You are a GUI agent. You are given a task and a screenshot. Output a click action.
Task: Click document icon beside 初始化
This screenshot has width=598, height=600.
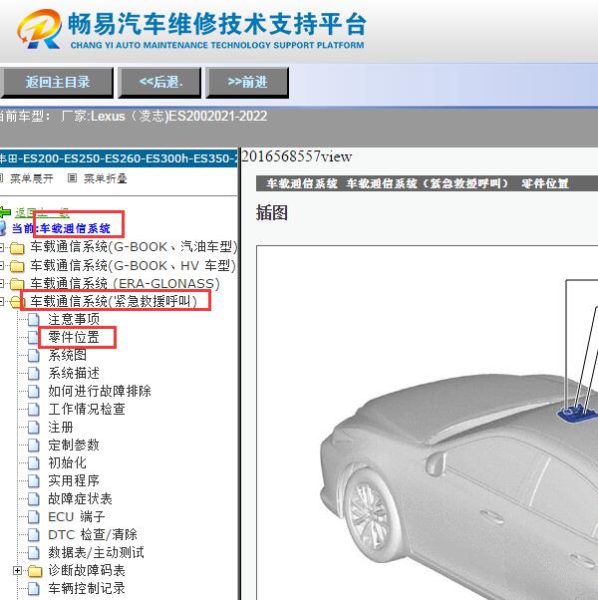[x=34, y=463]
